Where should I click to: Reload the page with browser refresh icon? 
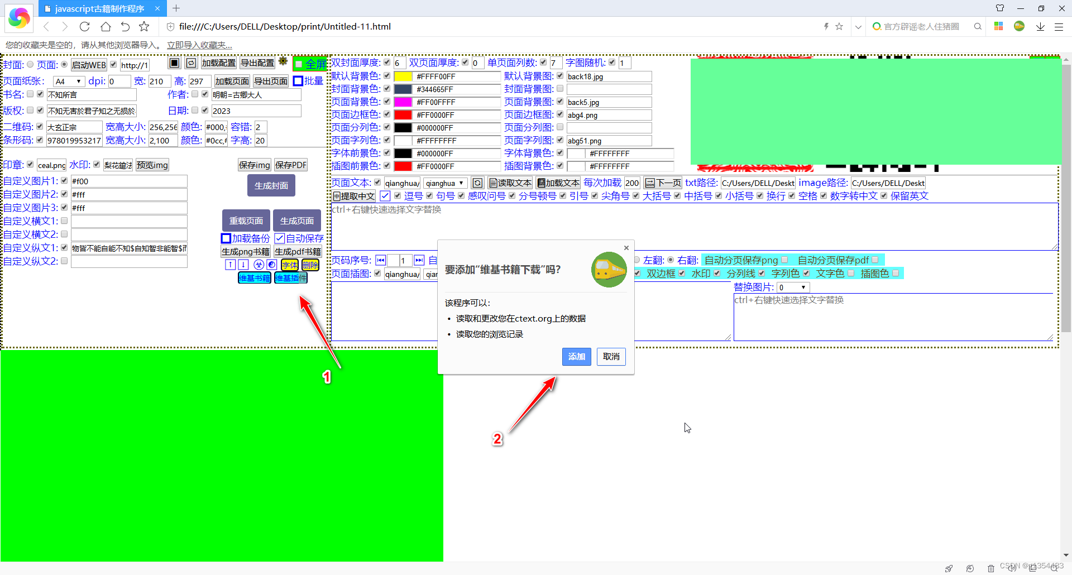pos(85,26)
